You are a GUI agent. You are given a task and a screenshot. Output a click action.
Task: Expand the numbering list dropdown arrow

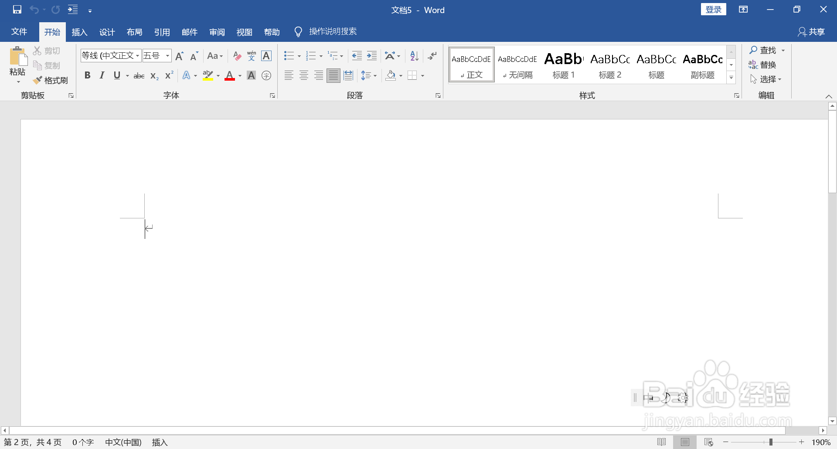[x=321, y=56]
